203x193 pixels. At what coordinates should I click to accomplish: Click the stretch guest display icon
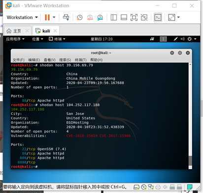171,17
